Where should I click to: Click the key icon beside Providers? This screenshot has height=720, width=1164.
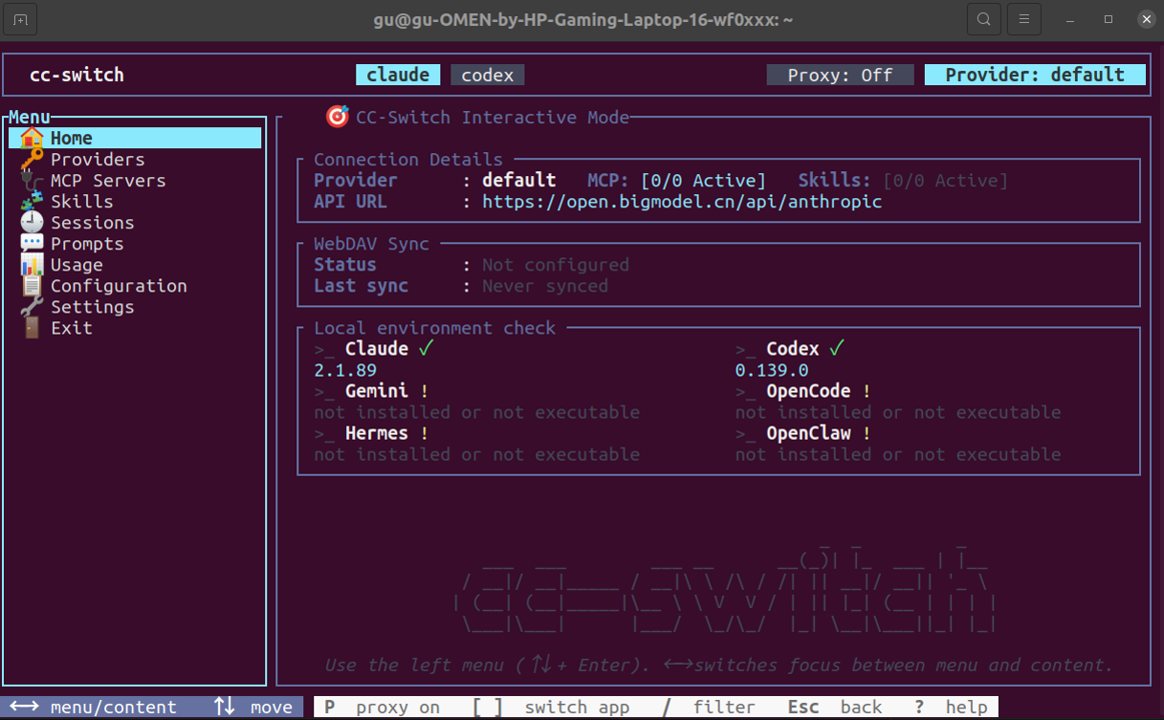[x=33, y=160]
